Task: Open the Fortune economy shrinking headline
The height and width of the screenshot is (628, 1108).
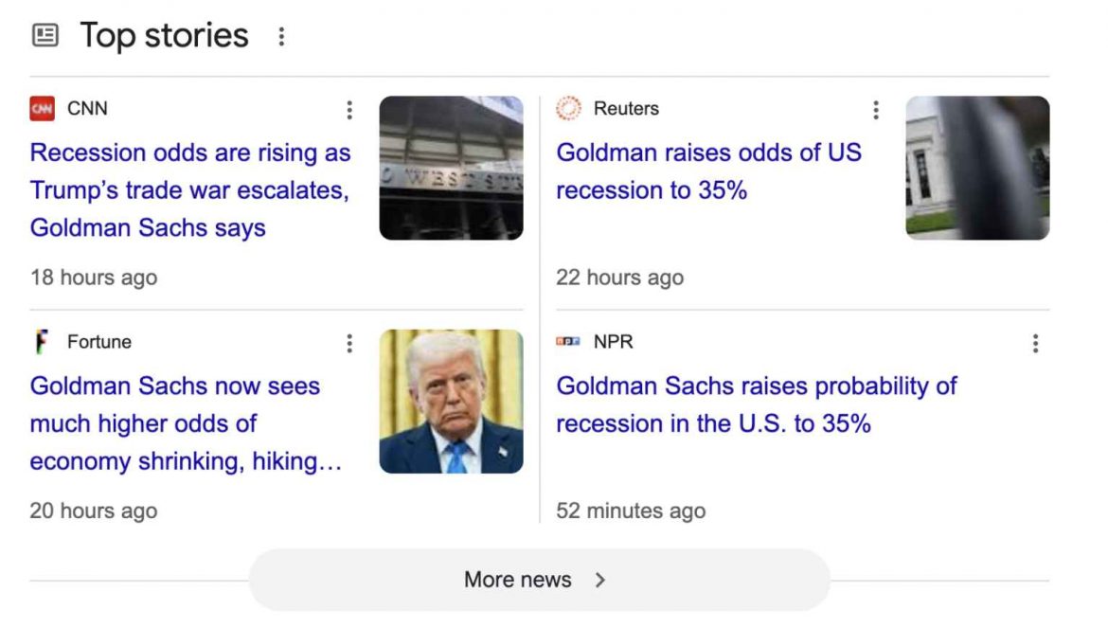Action: [x=186, y=423]
